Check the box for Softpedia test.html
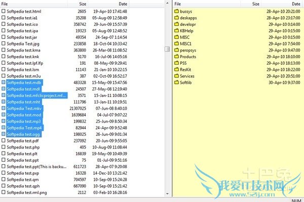The image size is (304, 202). 4,11
